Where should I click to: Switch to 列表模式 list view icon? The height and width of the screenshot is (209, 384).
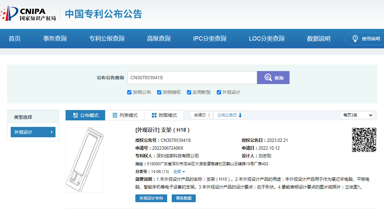tap(115, 115)
